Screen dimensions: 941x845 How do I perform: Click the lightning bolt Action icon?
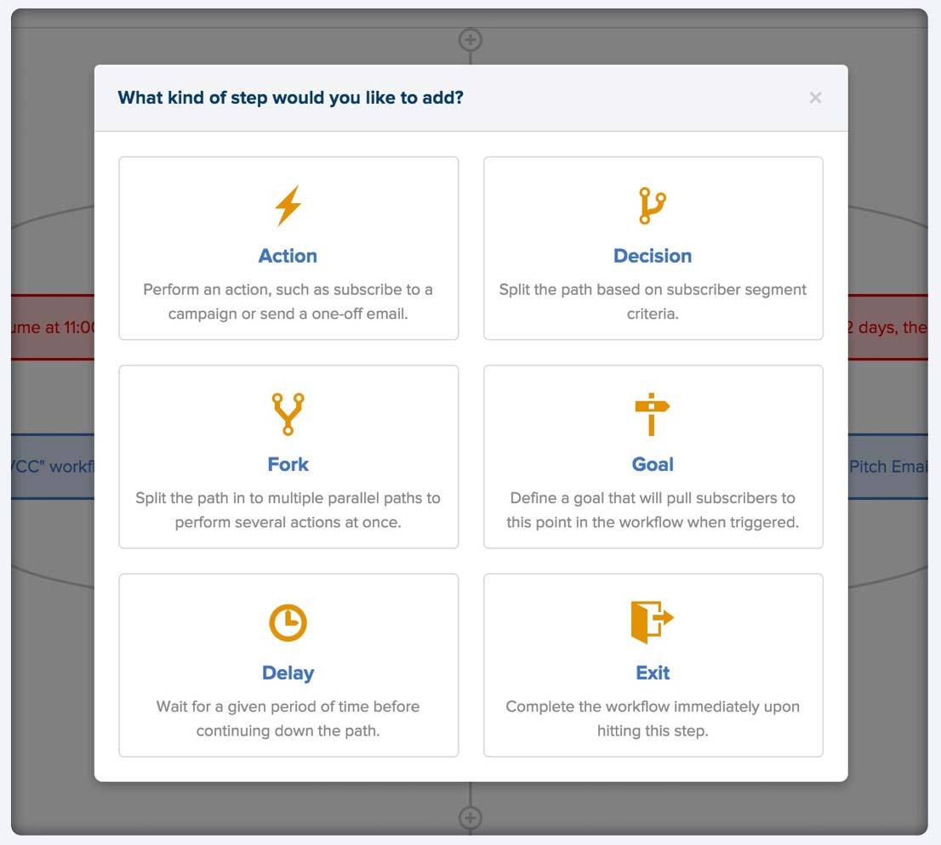click(288, 207)
